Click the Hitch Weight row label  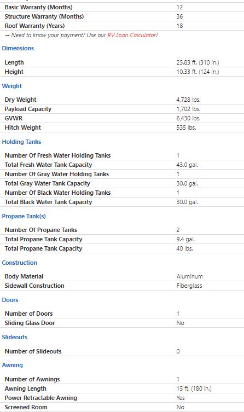coord(23,127)
